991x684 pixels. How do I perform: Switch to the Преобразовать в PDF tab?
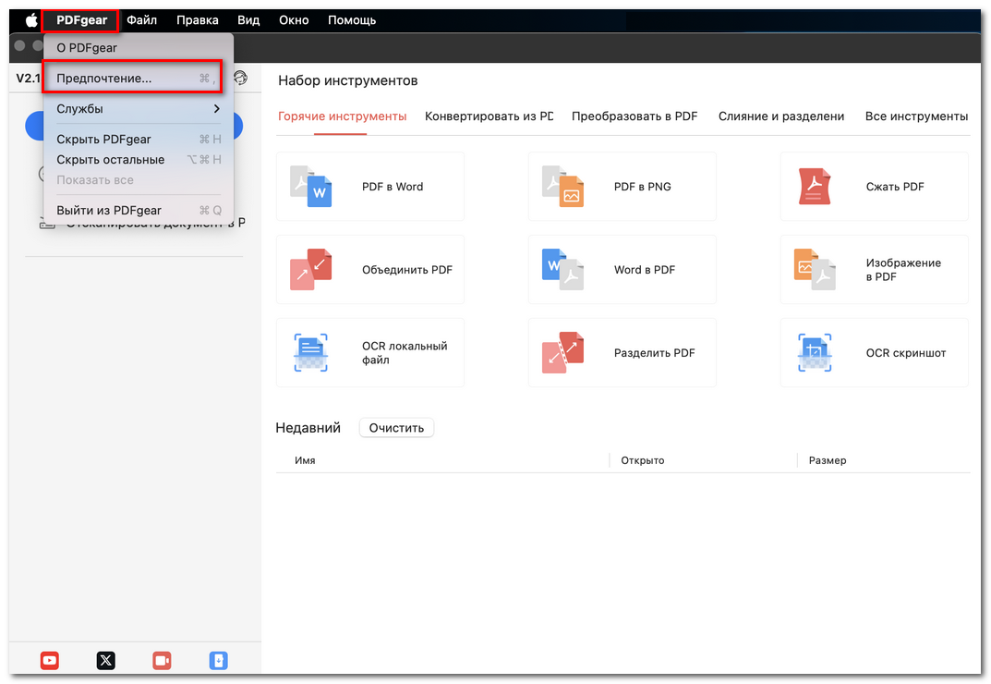pyautogui.click(x=634, y=116)
